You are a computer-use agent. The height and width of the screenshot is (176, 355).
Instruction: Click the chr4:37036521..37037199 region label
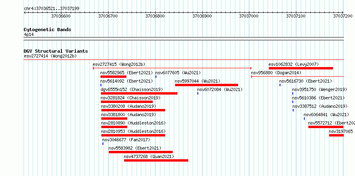click(x=51, y=9)
